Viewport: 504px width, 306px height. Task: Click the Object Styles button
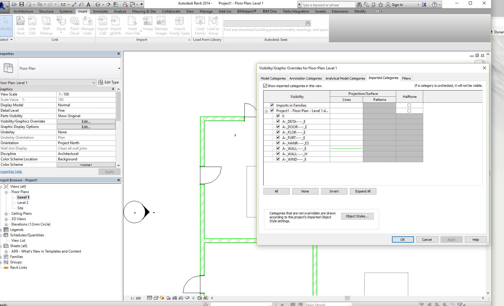pos(357,216)
